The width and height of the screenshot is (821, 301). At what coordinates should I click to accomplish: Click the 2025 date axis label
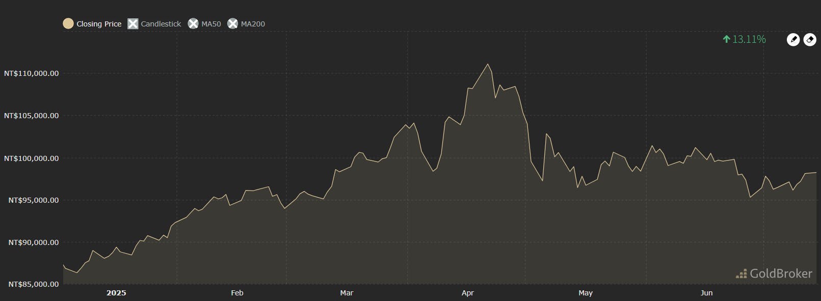point(116,293)
